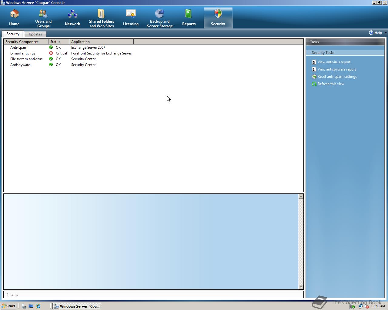Image resolution: width=388 pixels, height=310 pixels.
Task: Click the security status tray icon
Action: pos(353,306)
